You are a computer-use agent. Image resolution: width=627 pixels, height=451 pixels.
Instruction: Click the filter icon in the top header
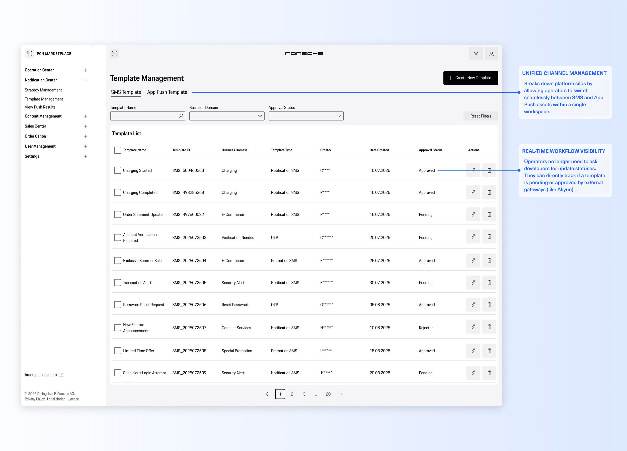coord(476,54)
